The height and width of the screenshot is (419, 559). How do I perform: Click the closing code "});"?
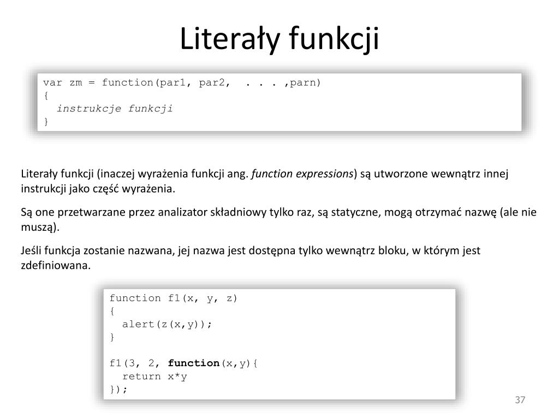coord(118,390)
